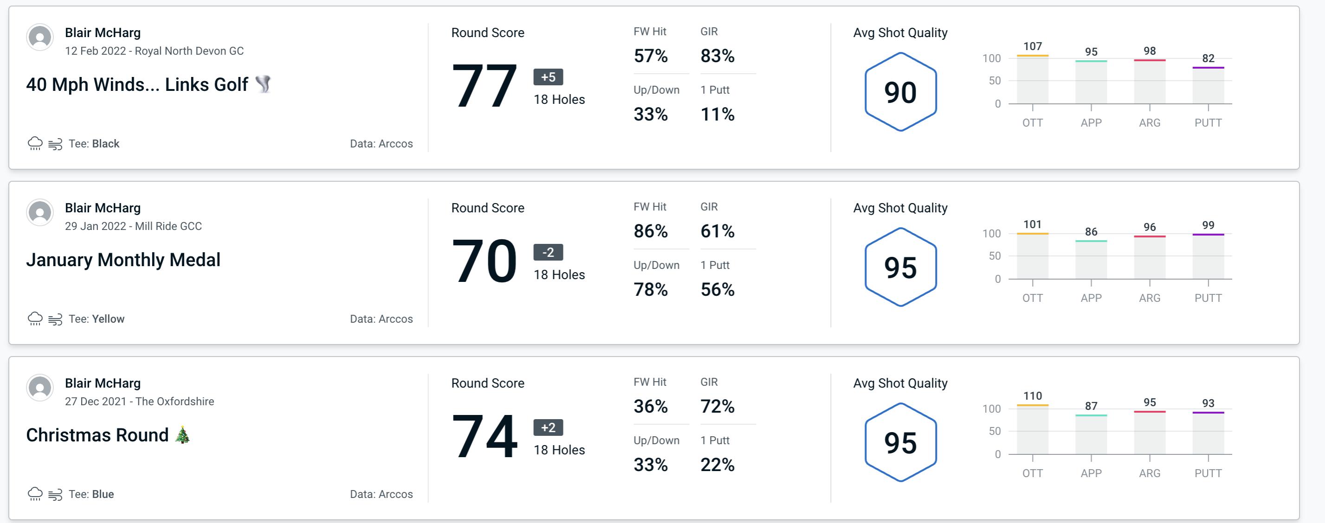
Task: Click Blair McHarg avatar icon in first round
Action: (x=40, y=40)
